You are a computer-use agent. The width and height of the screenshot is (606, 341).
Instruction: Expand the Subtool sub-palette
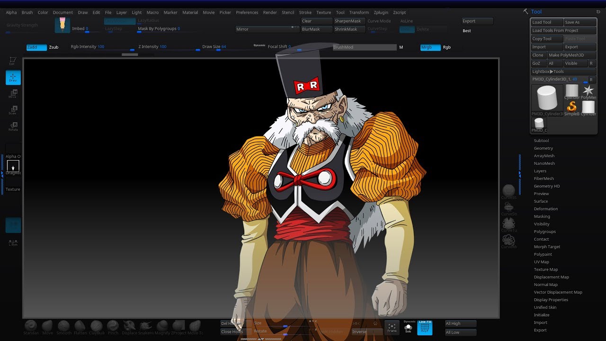point(541,141)
